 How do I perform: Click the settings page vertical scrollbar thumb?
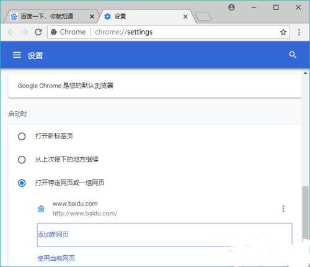tap(305, 213)
